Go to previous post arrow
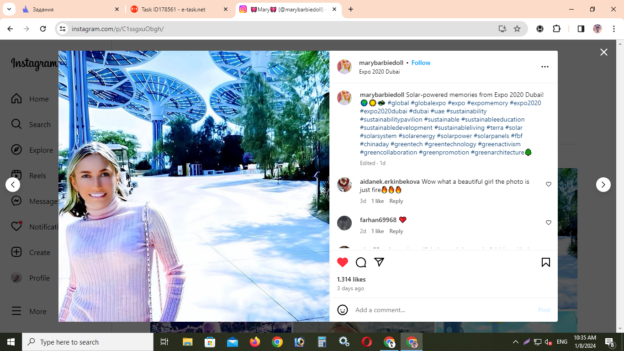The image size is (624, 351). [13, 185]
